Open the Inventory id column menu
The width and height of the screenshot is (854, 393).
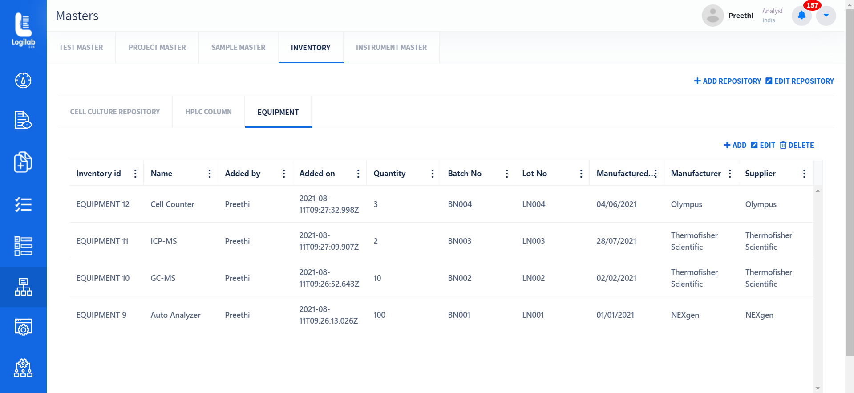[135, 174]
